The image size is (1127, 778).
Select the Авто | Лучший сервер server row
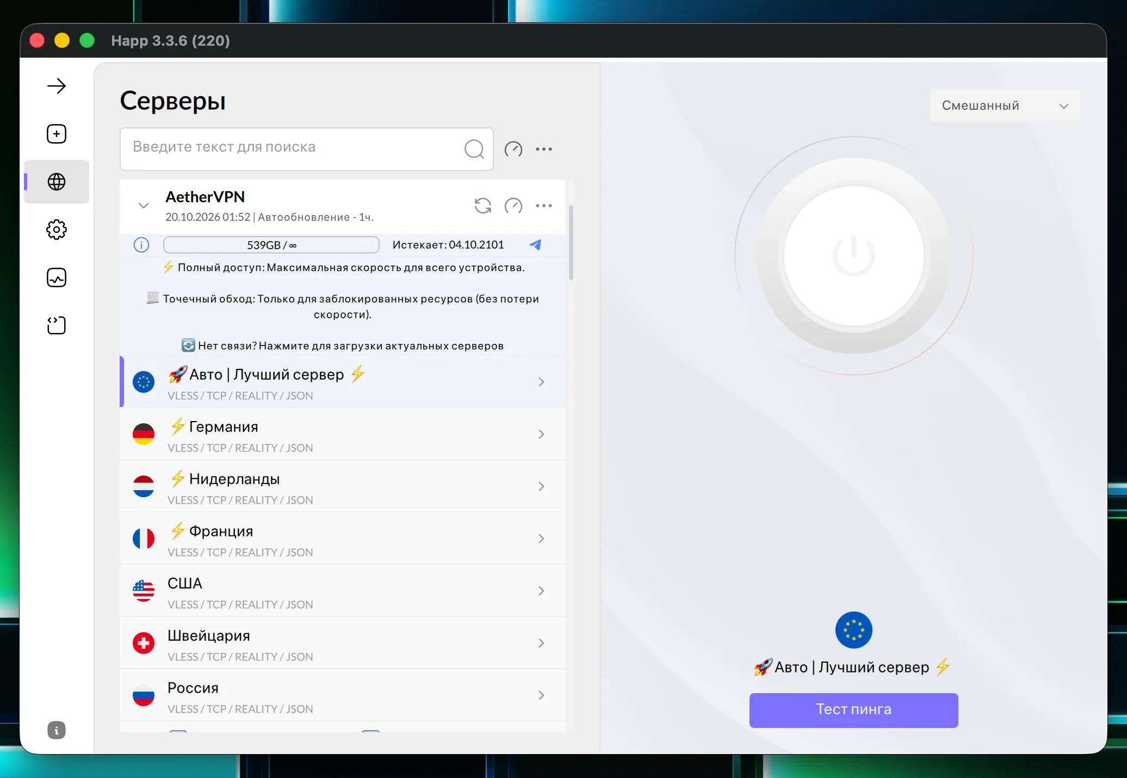click(x=343, y=382)
